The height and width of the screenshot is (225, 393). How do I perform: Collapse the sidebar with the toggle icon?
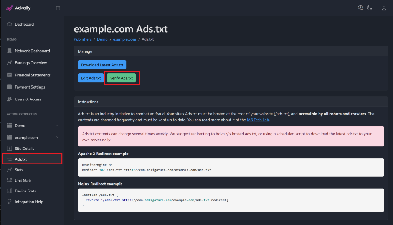[58, 8]
